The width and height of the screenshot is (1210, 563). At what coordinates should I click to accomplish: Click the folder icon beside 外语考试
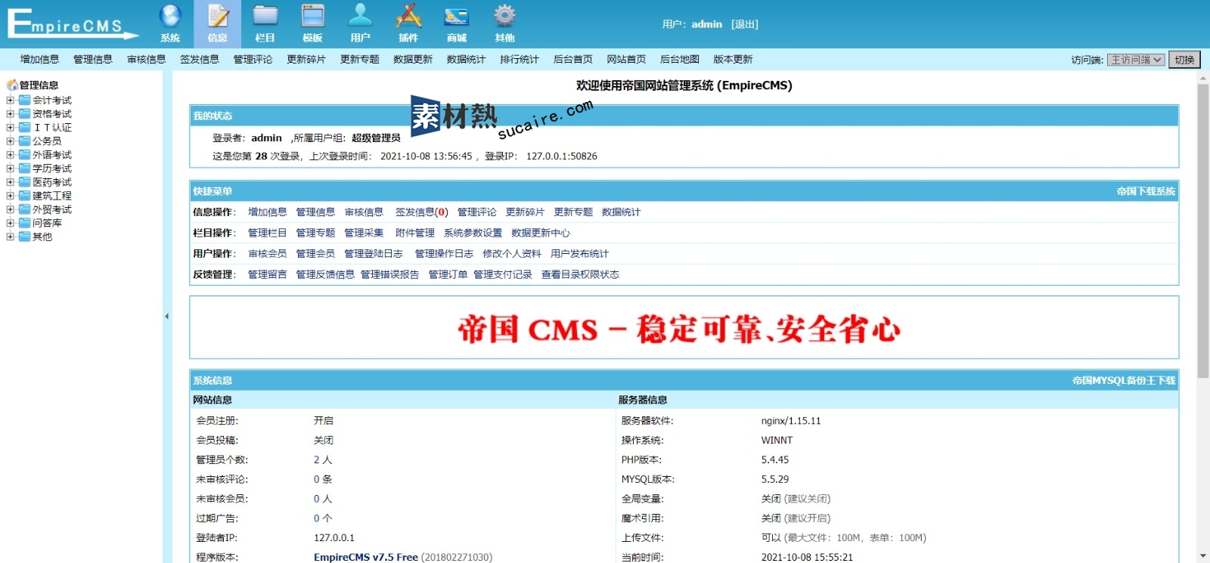click(x=25, y=154)
